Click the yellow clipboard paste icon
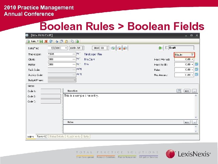Screen dimensions: 218x164 point(67,41)
